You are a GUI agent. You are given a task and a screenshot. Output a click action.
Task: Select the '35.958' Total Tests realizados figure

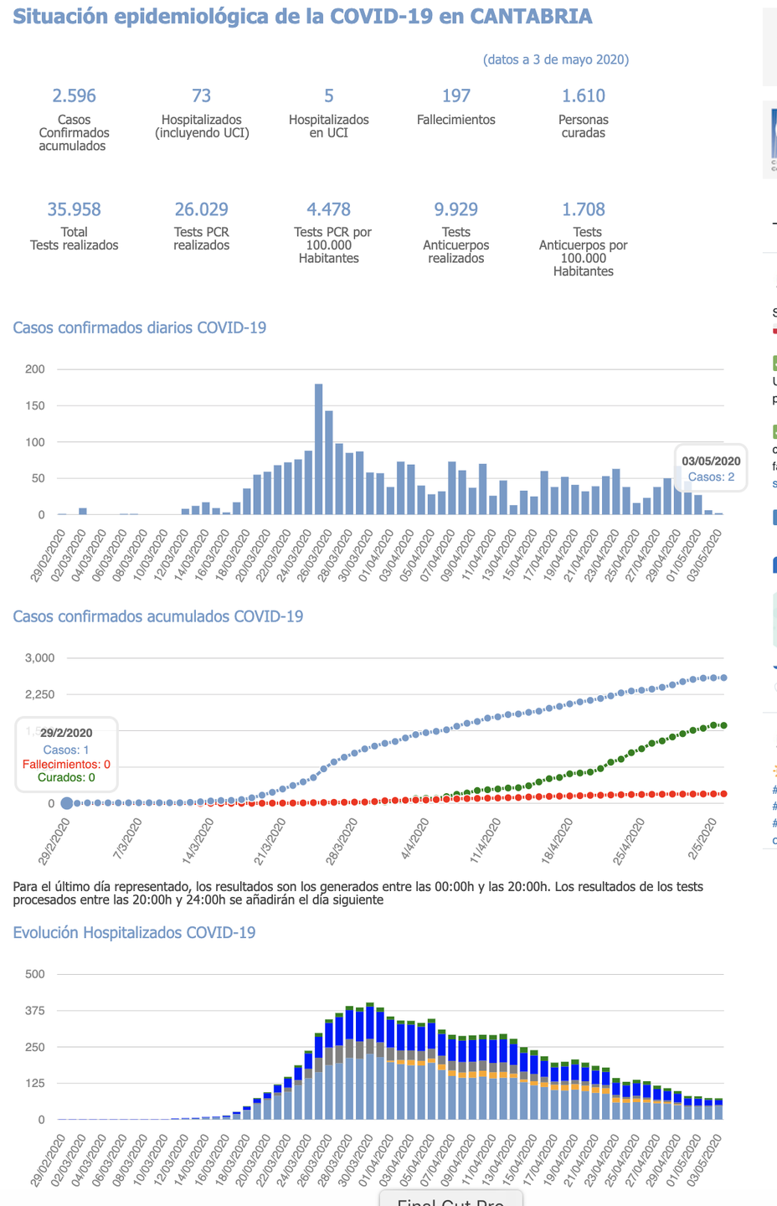pos(74,209)
